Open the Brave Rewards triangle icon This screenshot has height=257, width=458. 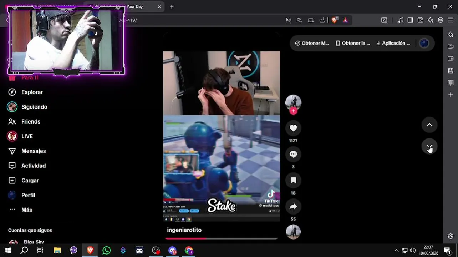point(345,20)
